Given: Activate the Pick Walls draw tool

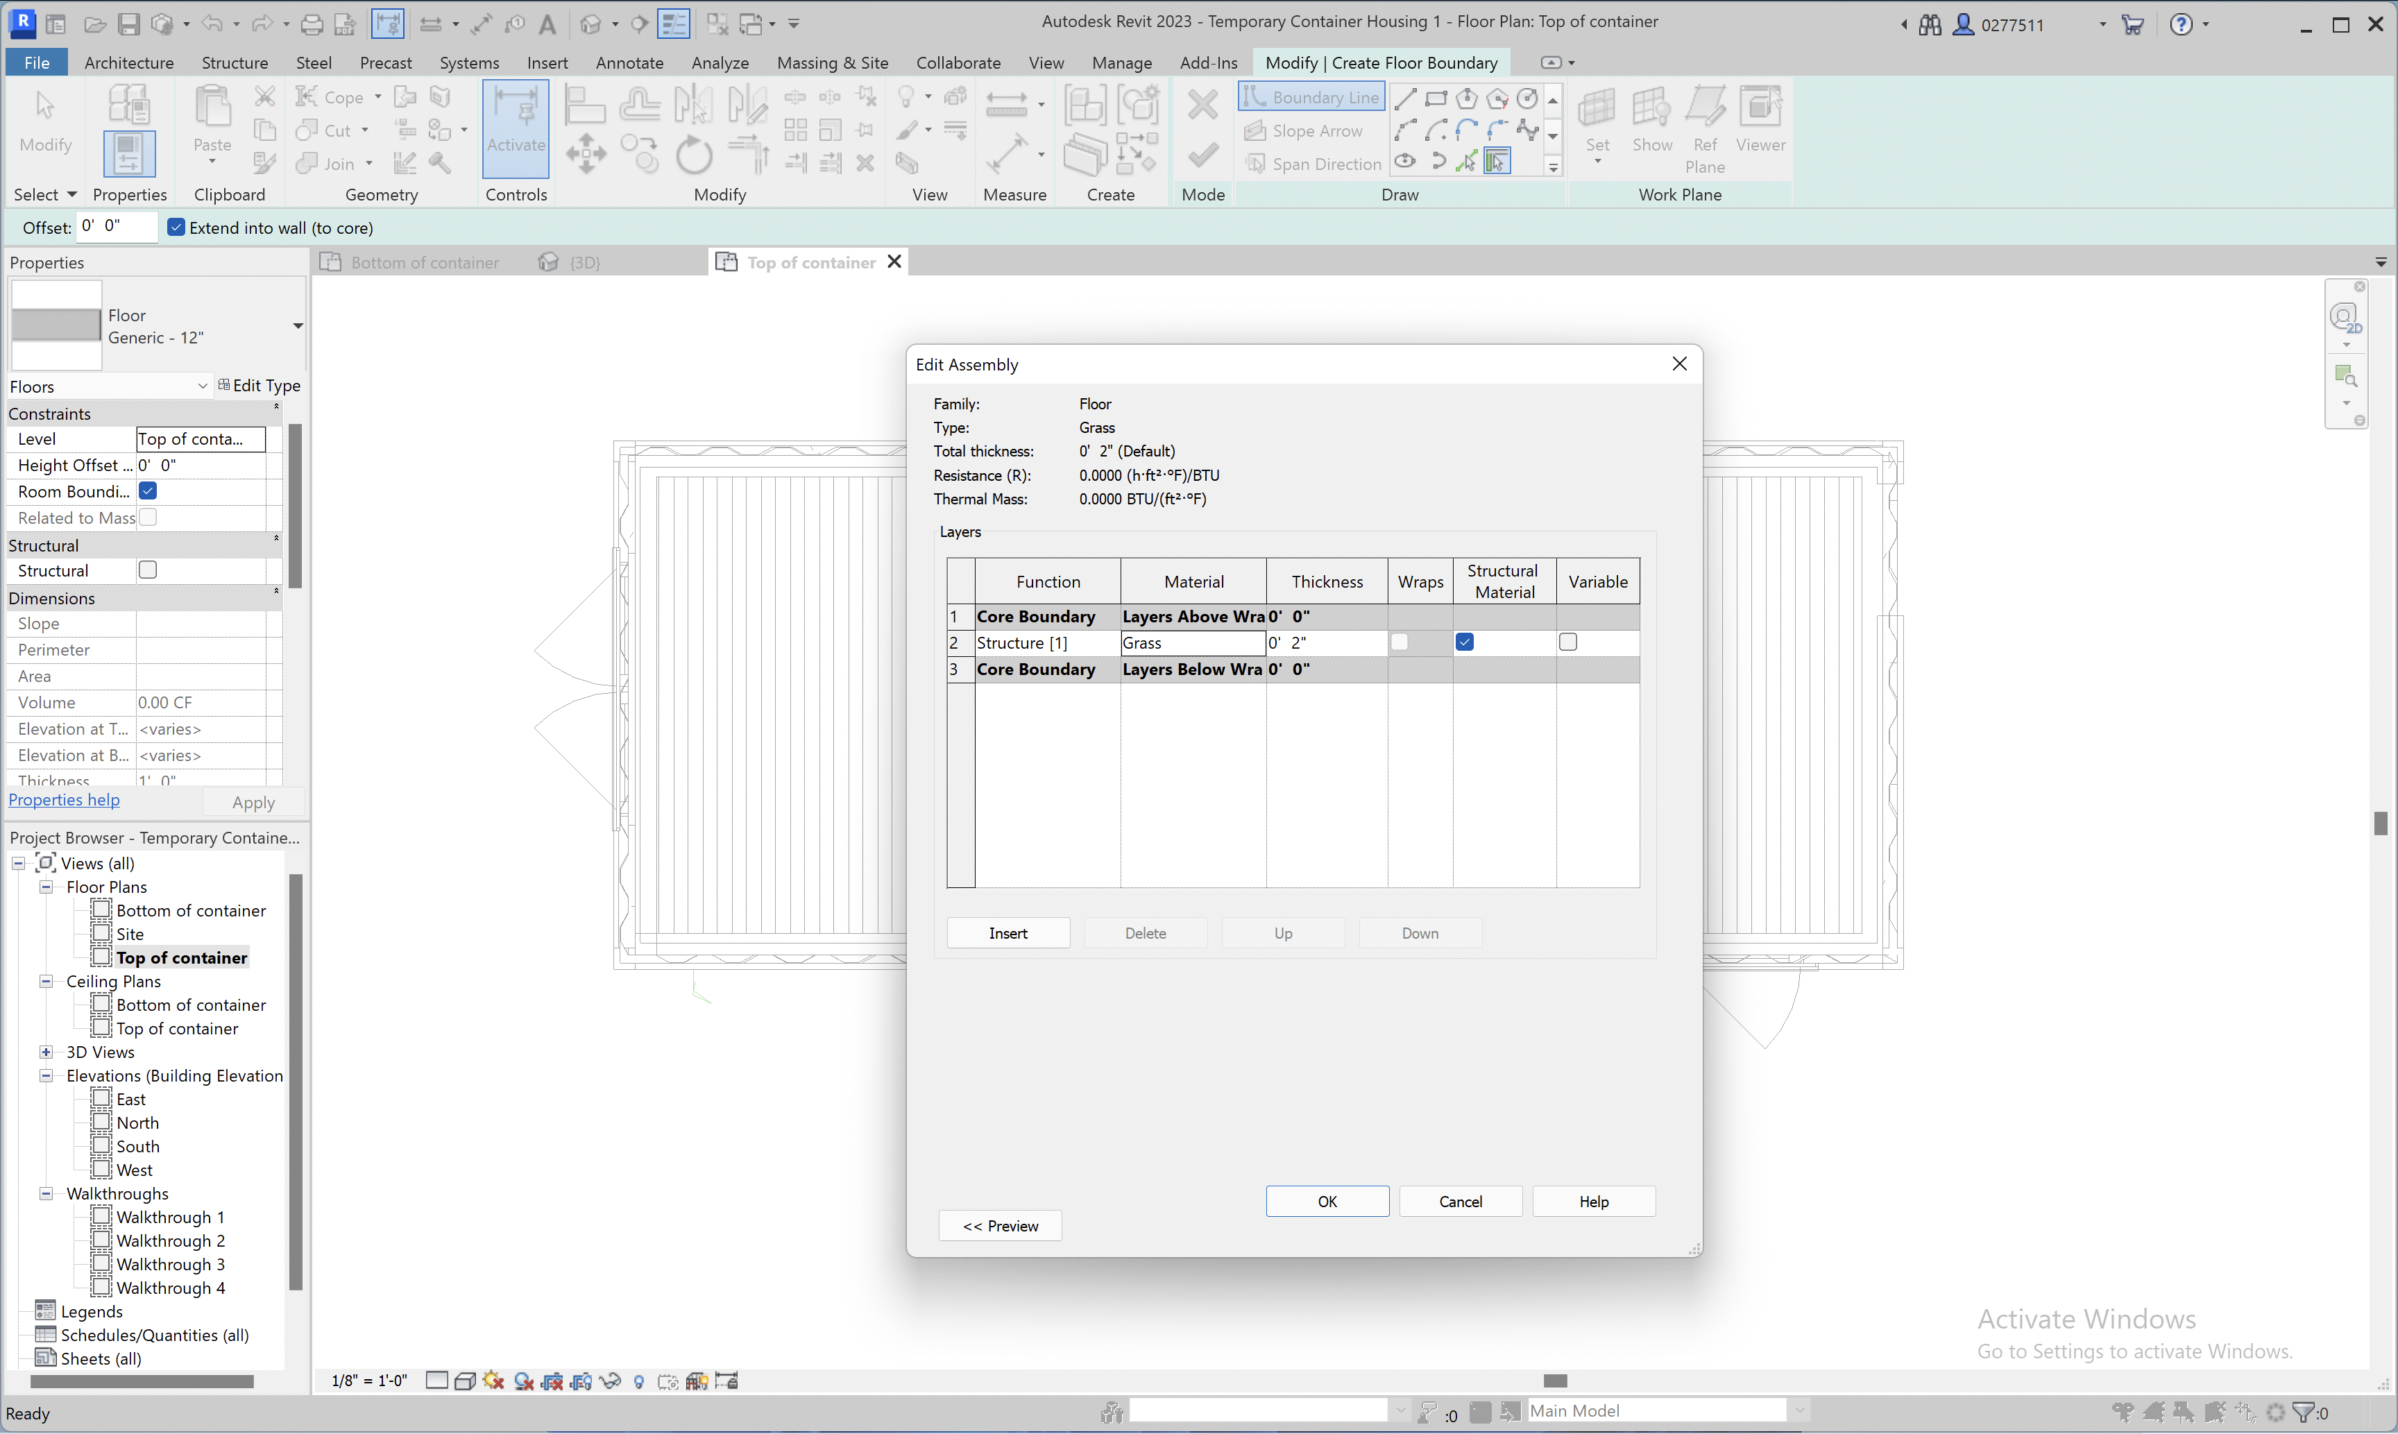Looking at the screenshot, I should 1497,162.
